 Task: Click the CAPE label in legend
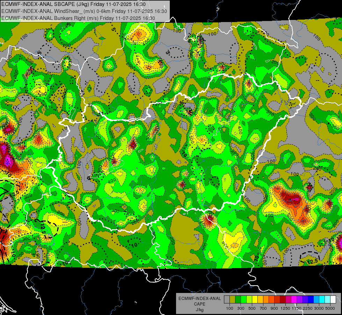click(199, 304)
